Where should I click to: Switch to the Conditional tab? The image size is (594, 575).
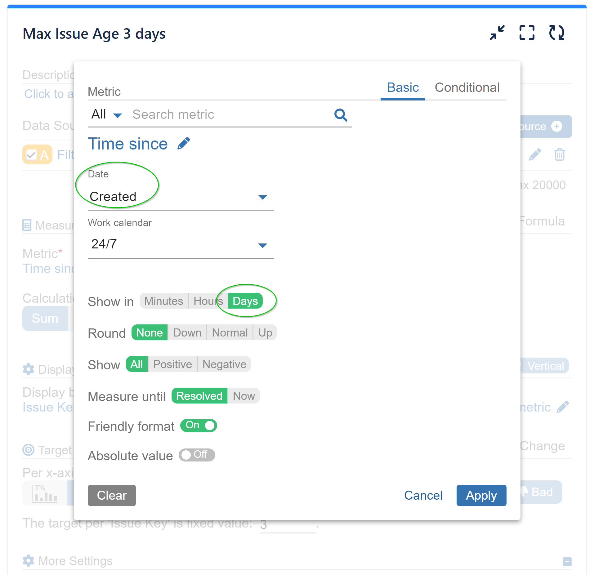point(467,88)
